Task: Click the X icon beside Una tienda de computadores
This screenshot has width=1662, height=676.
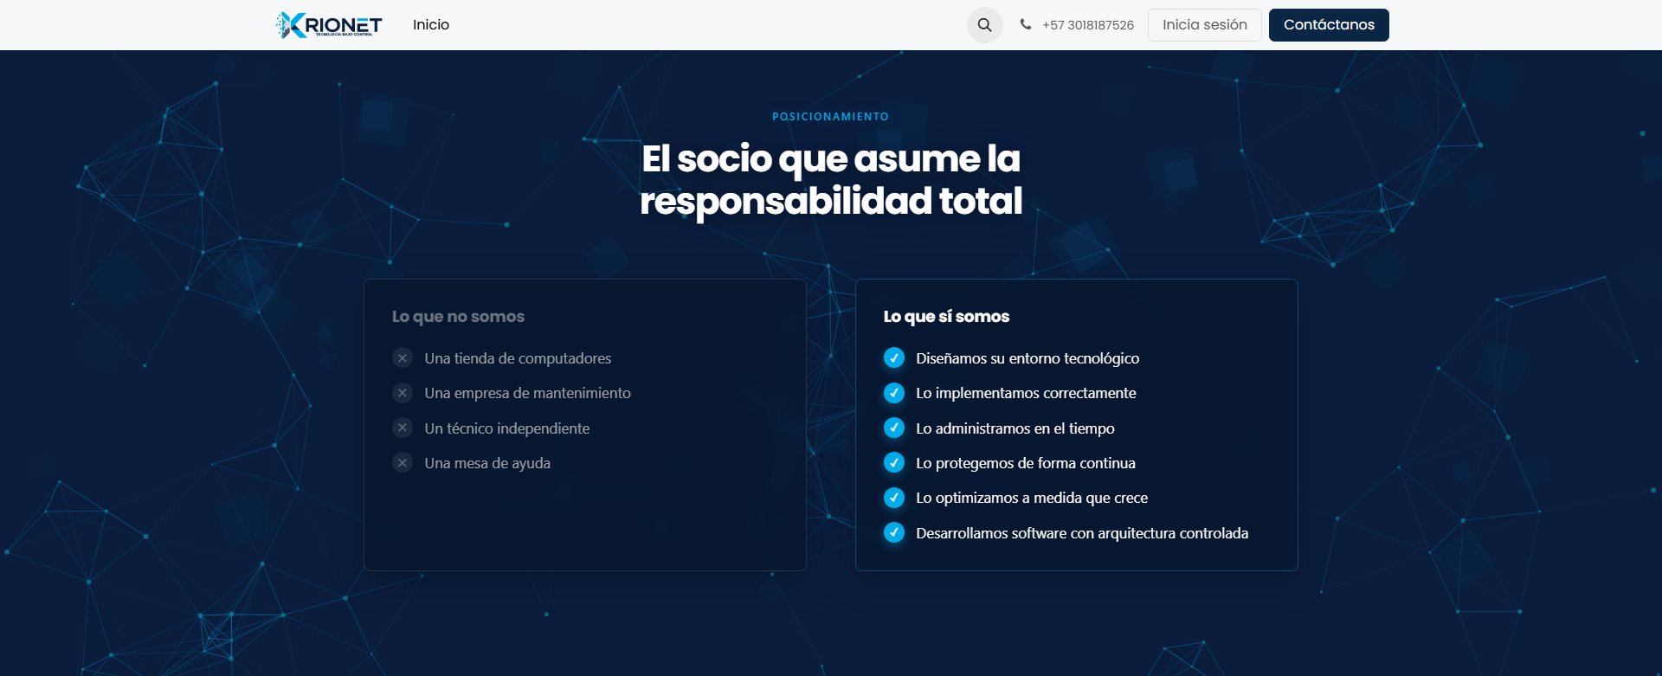Action: click(x=403, y=358)
